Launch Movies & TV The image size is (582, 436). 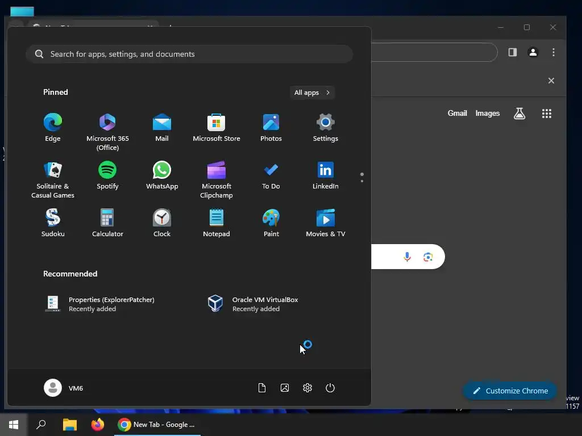click(325, 223)
